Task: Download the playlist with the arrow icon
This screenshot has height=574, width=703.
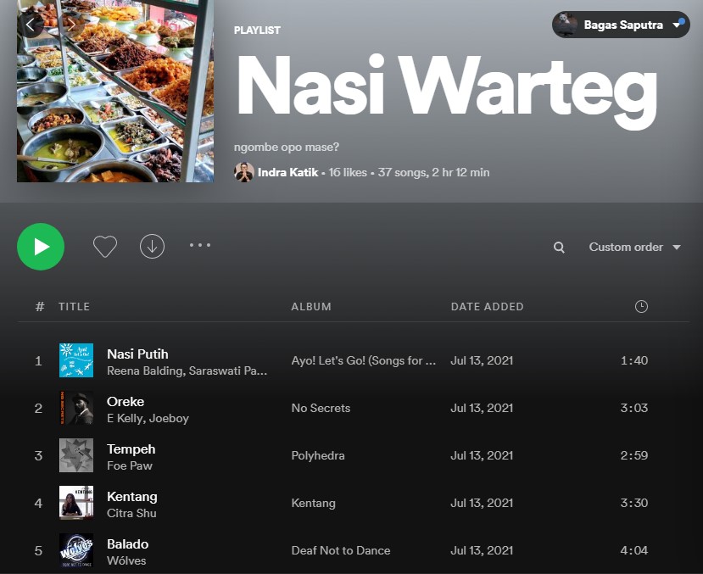Action: point(152,247)
